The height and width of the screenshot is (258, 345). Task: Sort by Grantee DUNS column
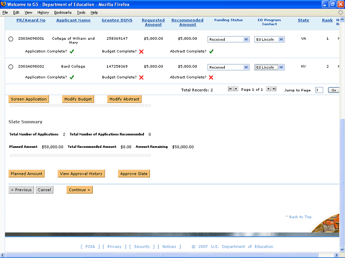coord(117,20)
